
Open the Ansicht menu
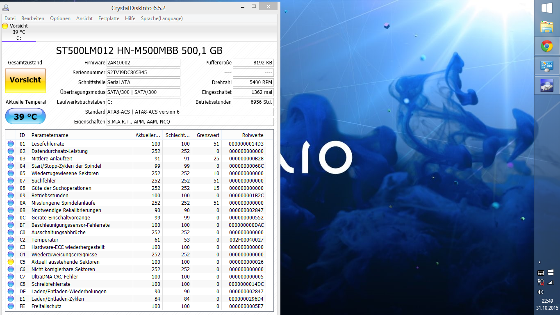(x=84, y=18)
